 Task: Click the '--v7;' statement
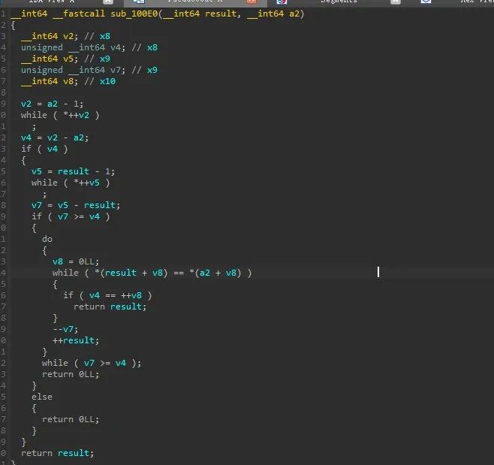[65, 329]
